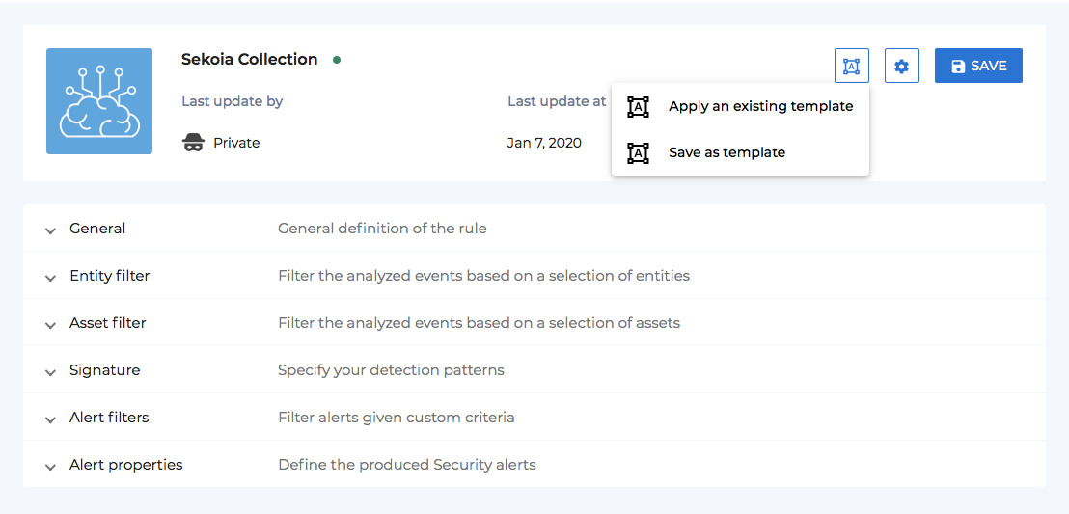Click the Signature row label
The width and height of the screenshot is (1069, 514).
click(x=105, y=370)
